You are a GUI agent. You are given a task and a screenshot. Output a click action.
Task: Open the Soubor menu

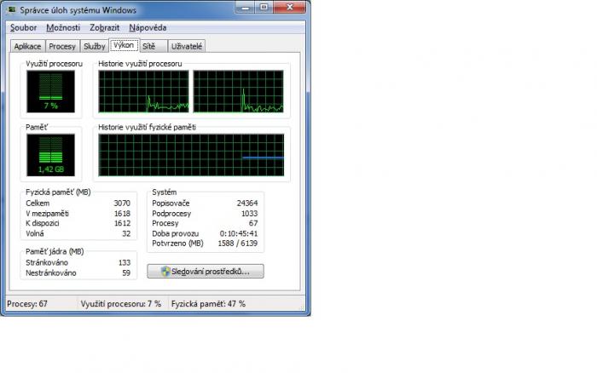(x=23, y=27)
